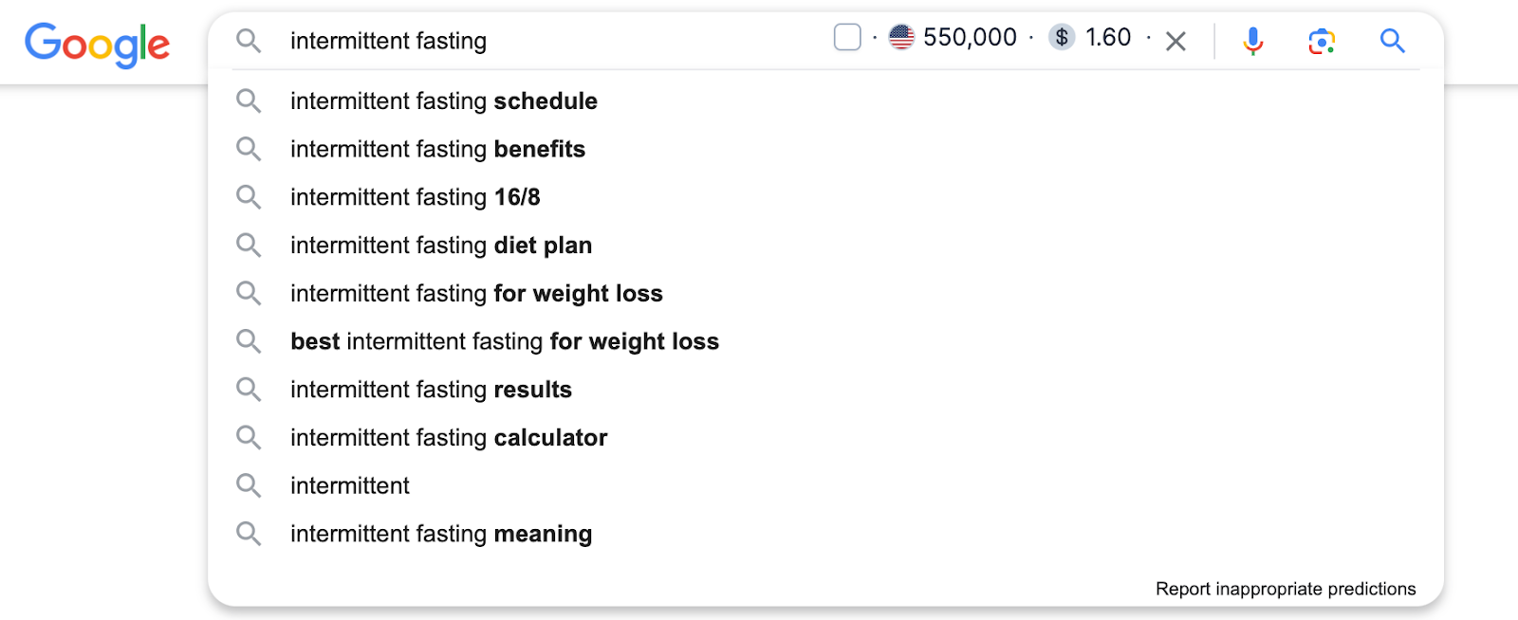Click the magnifier icon beside 'intermittent fasting meaning'
The image size is (1518, 620).
pos(249,534)
